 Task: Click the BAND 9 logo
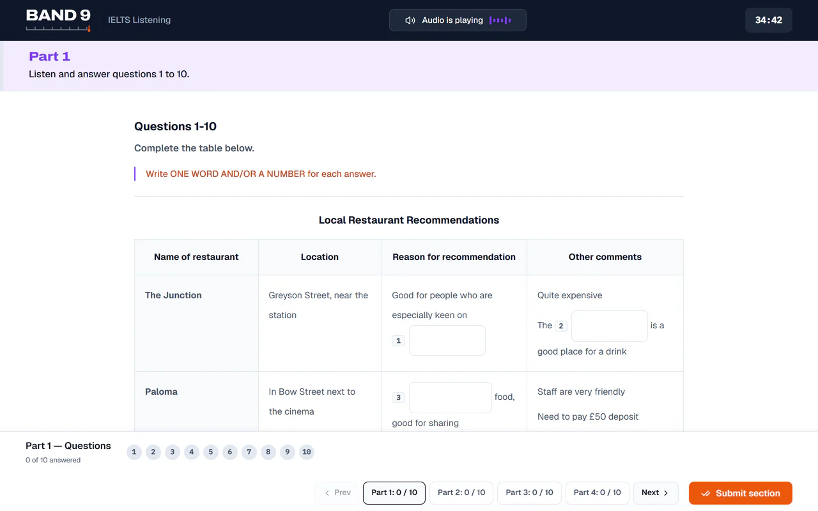tap(59, 20)
